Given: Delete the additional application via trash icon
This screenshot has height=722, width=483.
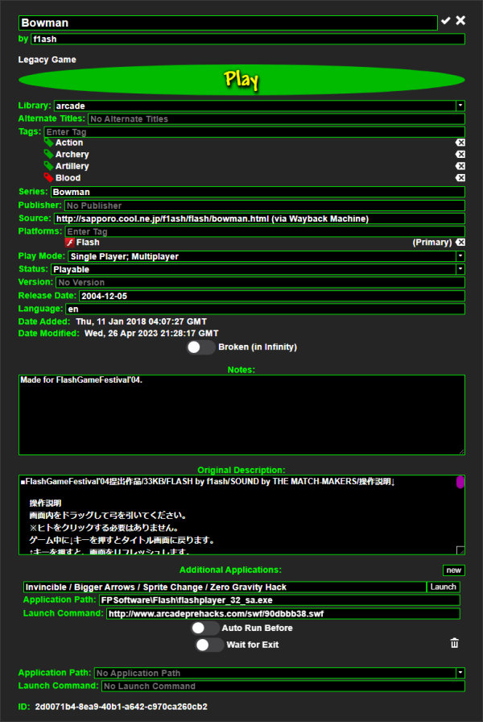Looking at the screenshot, I should pyautogui.click(x=455, y=643).
